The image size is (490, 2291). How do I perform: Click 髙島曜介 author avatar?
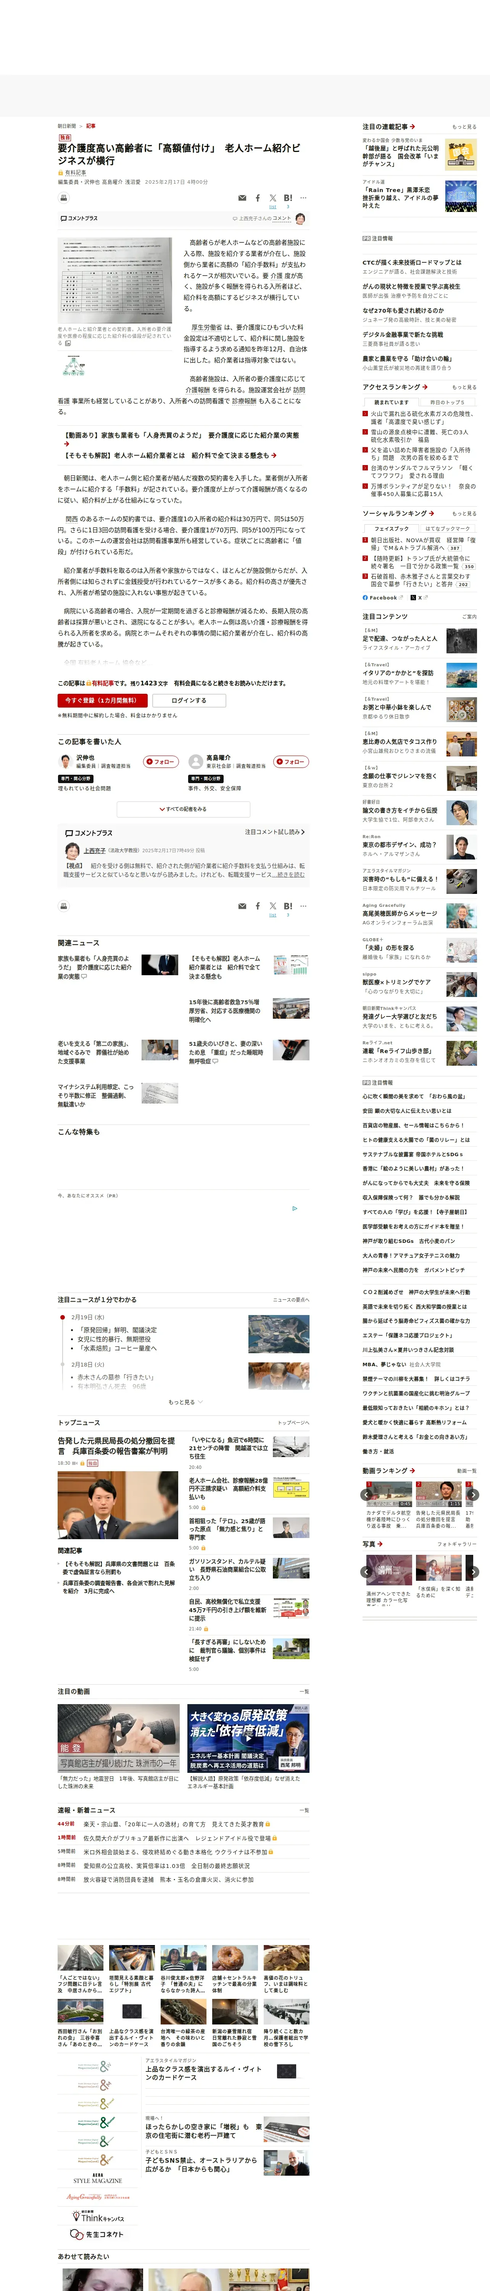tap(196, 761)
